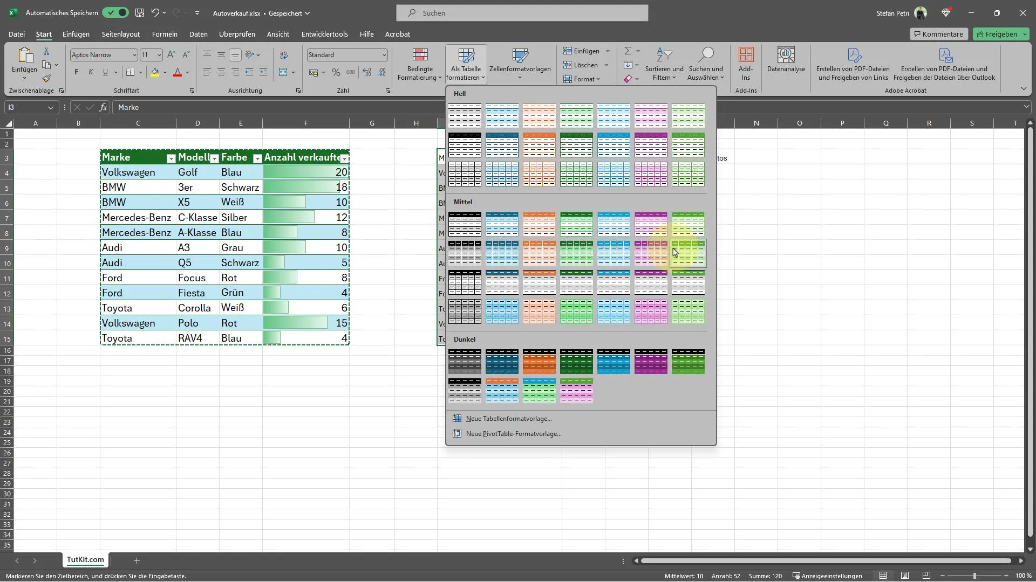The width and height of the screenshot is (1036, 582).
Task: Click the Bedingte Formatierung icon
Action: pos(420,64)
